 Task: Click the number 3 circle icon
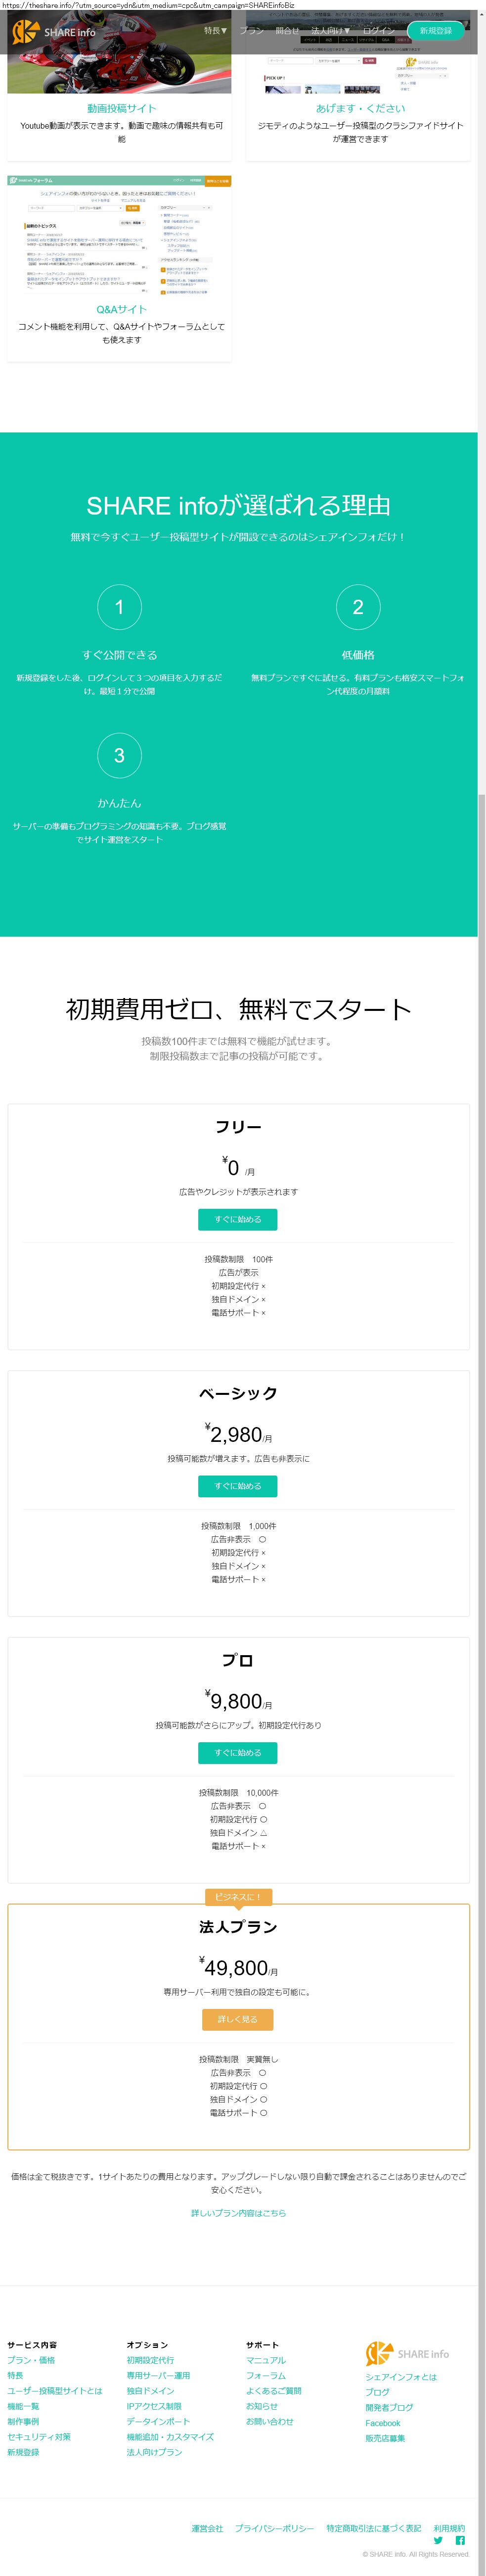click(119, 755)
